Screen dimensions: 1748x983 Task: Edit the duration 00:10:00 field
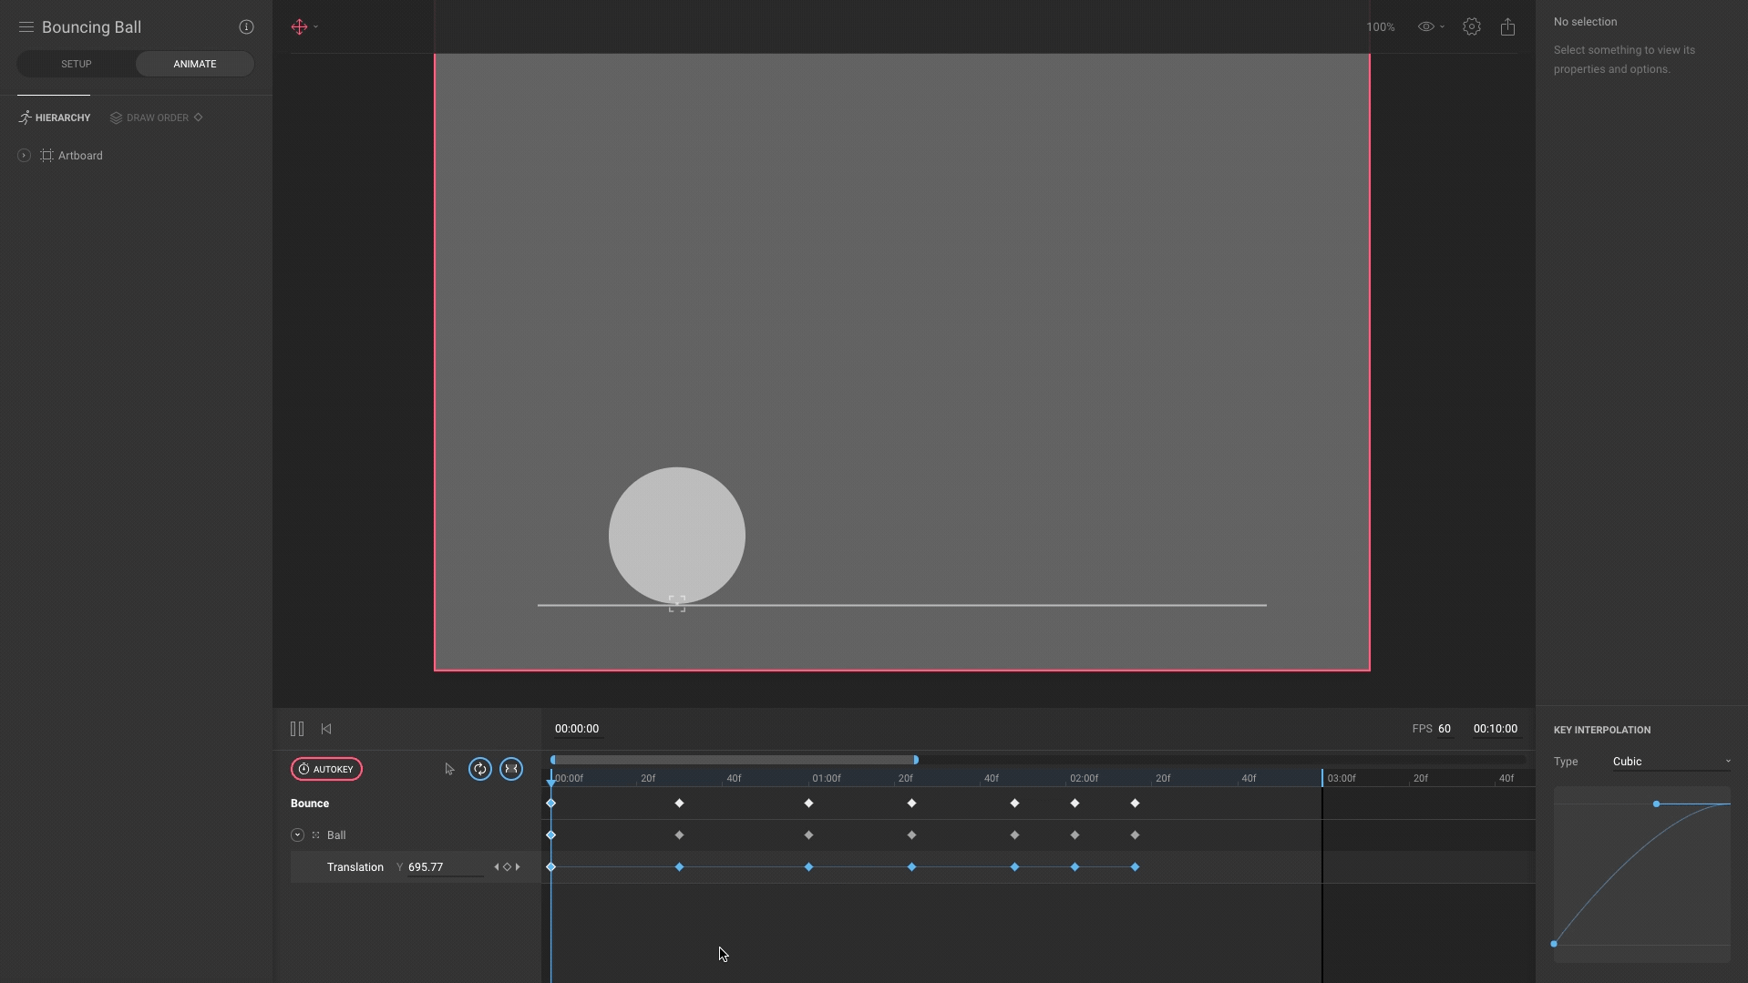(1496, 729)
